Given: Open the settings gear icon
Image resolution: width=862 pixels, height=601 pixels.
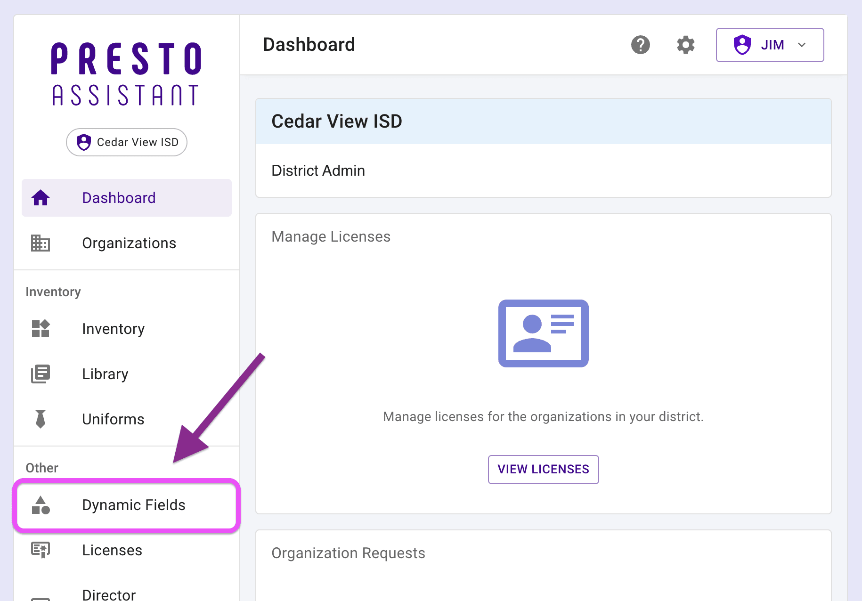Looking at the screenshot, I should click(x=685, y=45).
